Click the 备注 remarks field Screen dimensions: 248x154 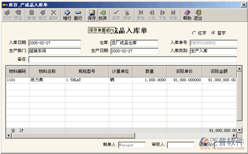pos(132,59)
